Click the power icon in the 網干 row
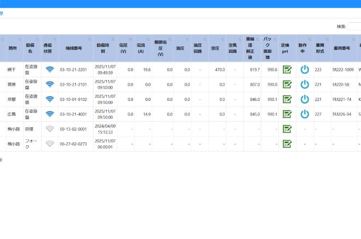Image resolution: width=361 pixels, height=239 pixels. coord(305,69)
